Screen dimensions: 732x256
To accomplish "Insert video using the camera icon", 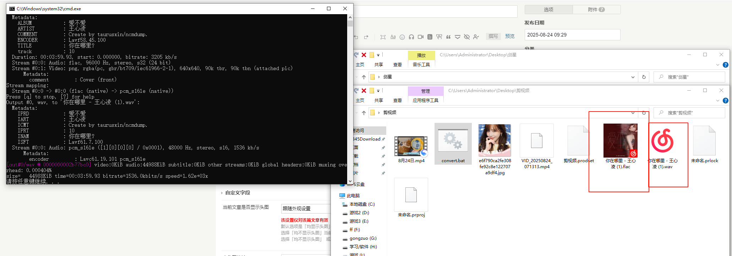I will pos(421,37).
